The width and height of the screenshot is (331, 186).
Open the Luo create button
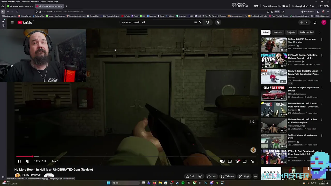tap(304, 22)
